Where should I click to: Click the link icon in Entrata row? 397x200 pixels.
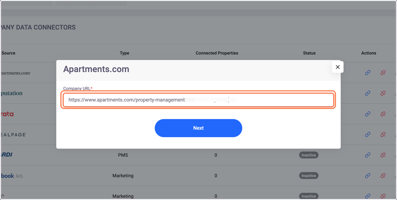[368, 114]
